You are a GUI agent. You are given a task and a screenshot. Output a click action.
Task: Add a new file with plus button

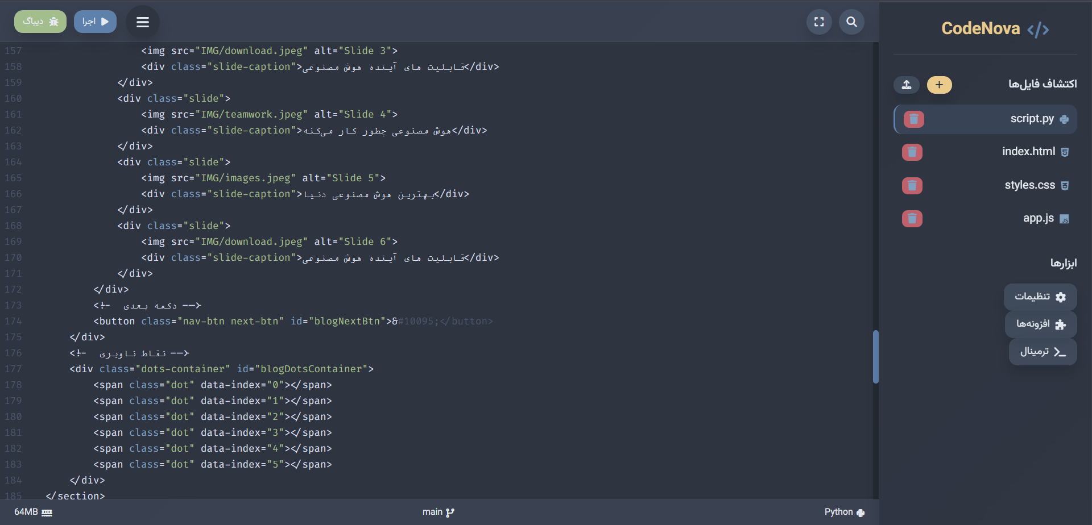click(x=939, y=85)
